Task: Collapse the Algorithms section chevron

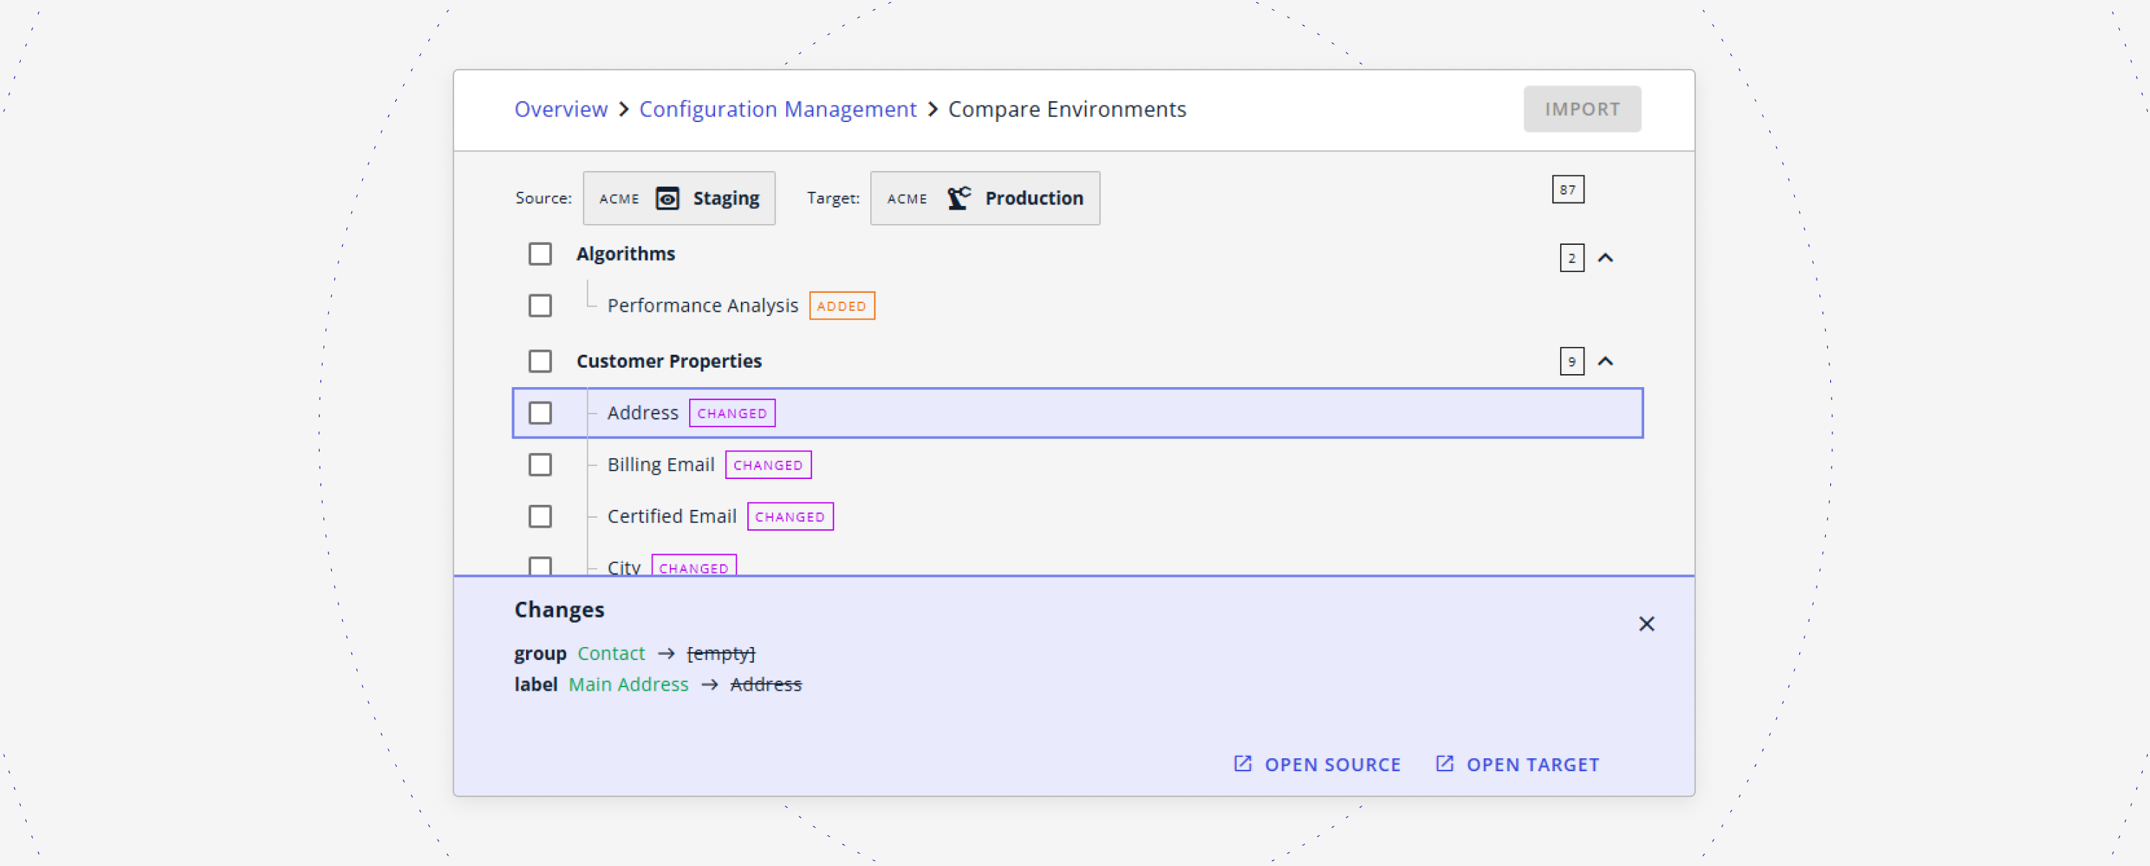Action: [x=1605, y=258]
